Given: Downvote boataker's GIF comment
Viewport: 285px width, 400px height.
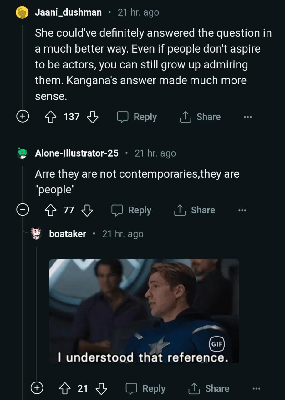Looking at the screenshot, I should click(101, 388).
